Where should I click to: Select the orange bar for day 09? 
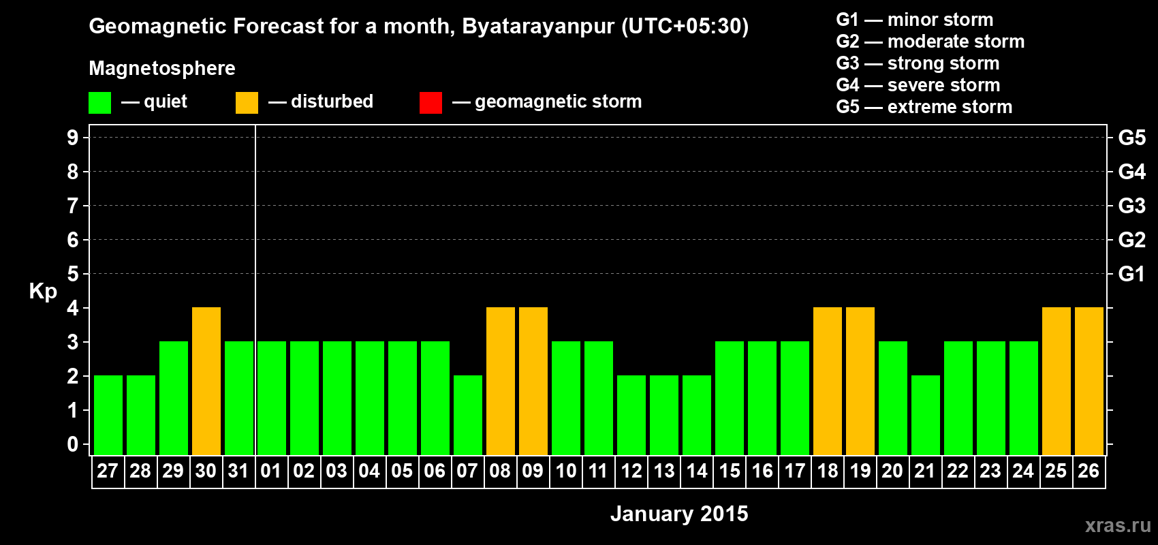click(533, 381)
